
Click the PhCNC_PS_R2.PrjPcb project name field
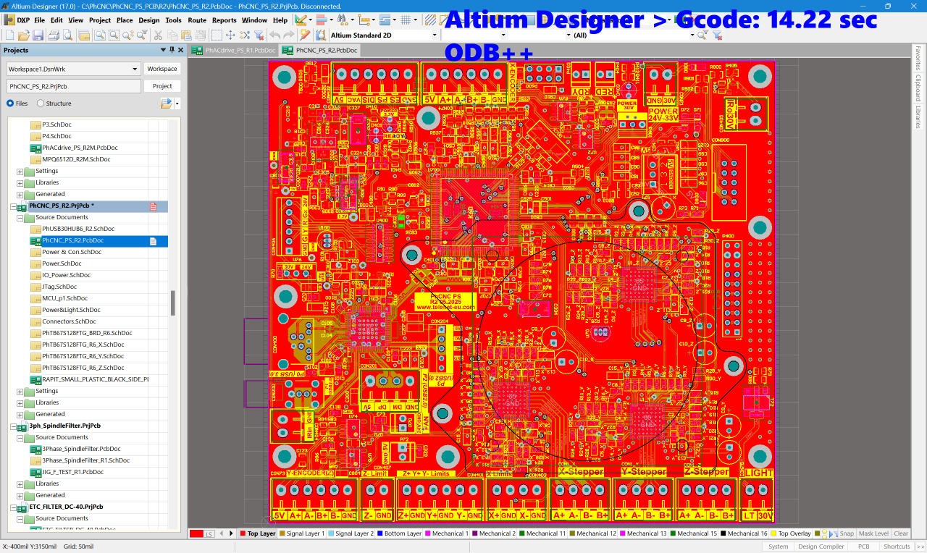(x=74, y=86)
